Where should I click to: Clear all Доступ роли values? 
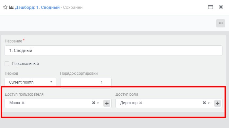click(204, 103)
